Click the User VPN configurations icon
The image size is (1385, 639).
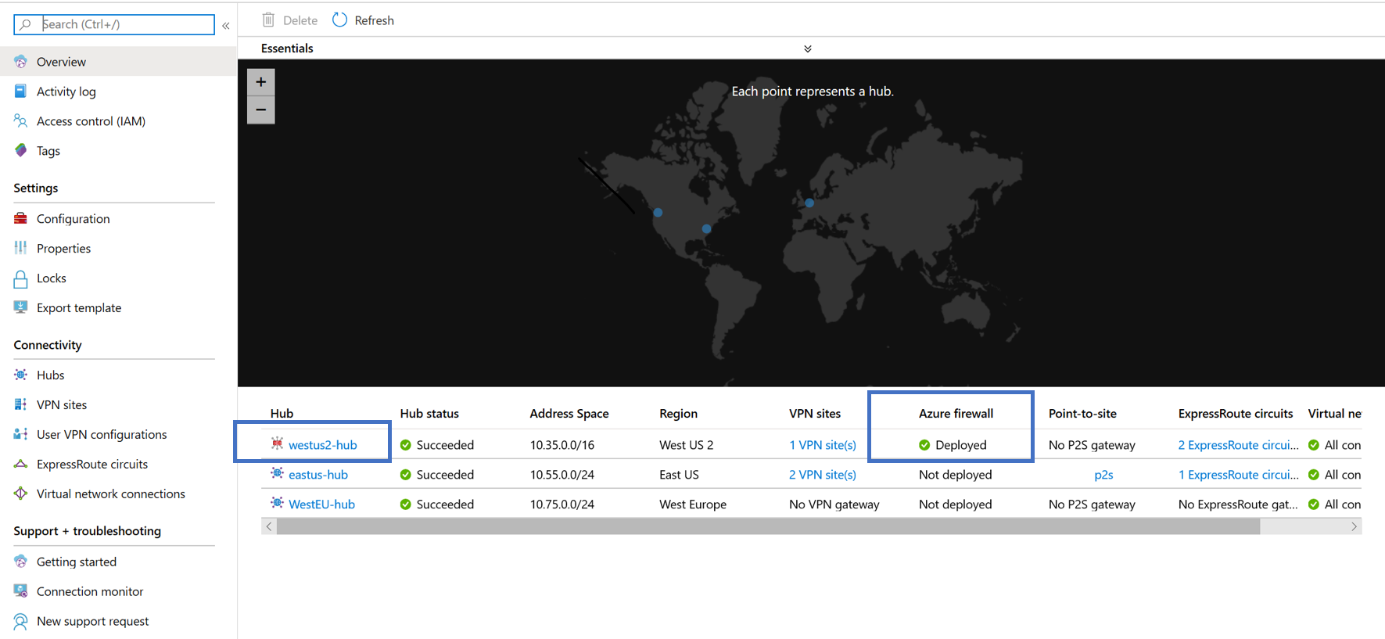click(21, 434)
